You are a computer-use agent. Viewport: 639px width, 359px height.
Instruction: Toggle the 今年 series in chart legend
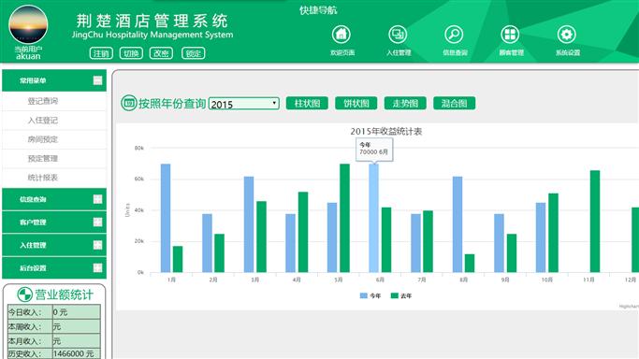click(x=370, y=296)
